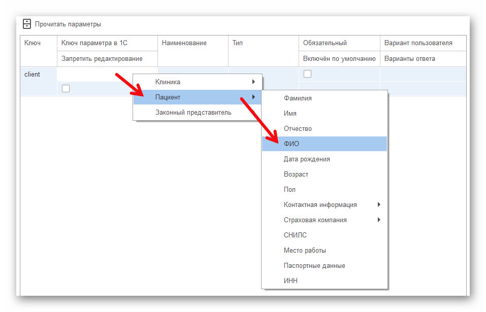Select Паспортные данные menu item
The width and height of the screenshot is (486, 312).
pos(314,266)
